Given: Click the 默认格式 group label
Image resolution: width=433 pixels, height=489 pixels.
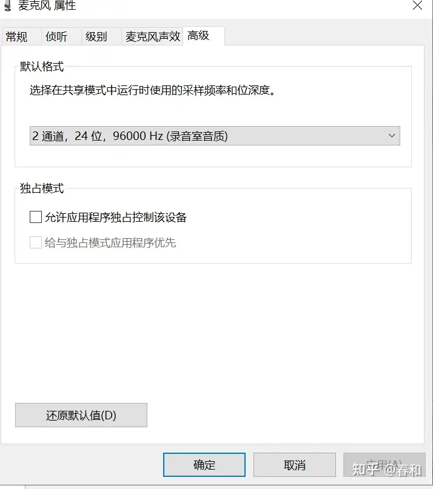Looking at the screenshot, I should point(42,67).
